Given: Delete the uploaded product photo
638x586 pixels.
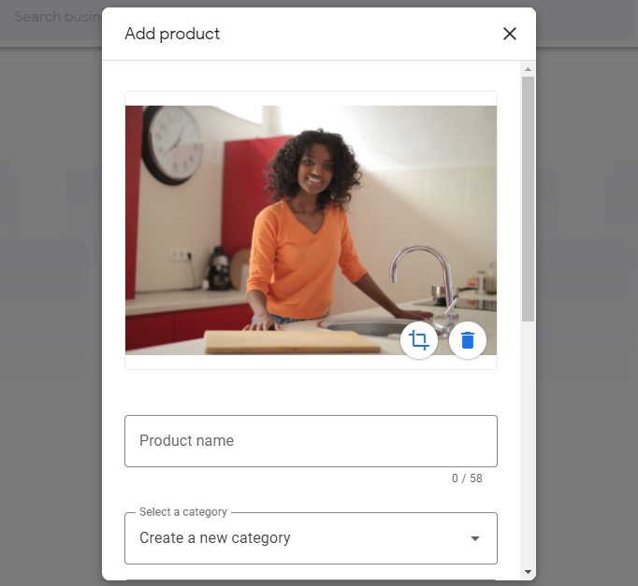Looking at the screenshot, I should [468, 340].
